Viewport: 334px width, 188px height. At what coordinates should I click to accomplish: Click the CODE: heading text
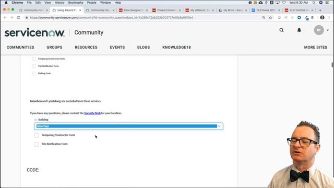tap(33, 170)
